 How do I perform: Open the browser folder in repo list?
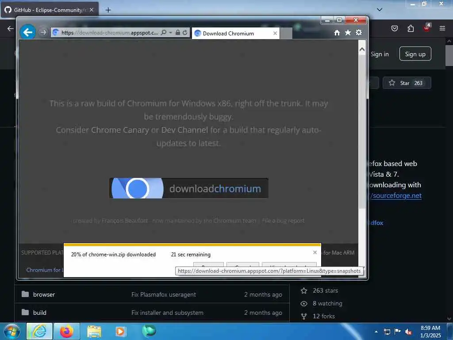click(x=44, y=294)
